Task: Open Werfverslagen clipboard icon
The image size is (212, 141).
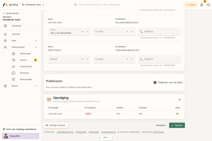Action: pyautogui.click(x=13, y=79)
